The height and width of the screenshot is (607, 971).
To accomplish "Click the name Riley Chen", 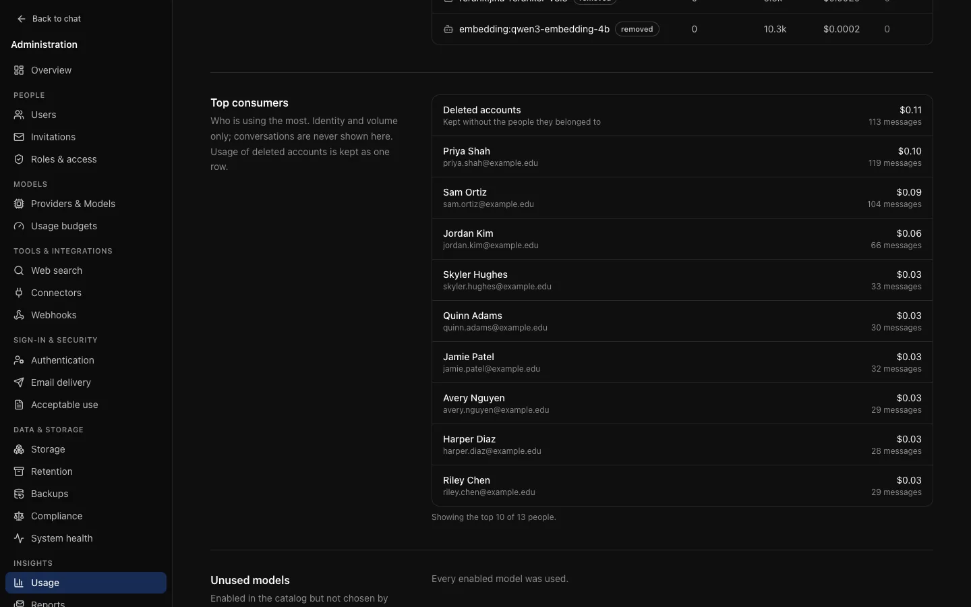I will coord(467,480).
